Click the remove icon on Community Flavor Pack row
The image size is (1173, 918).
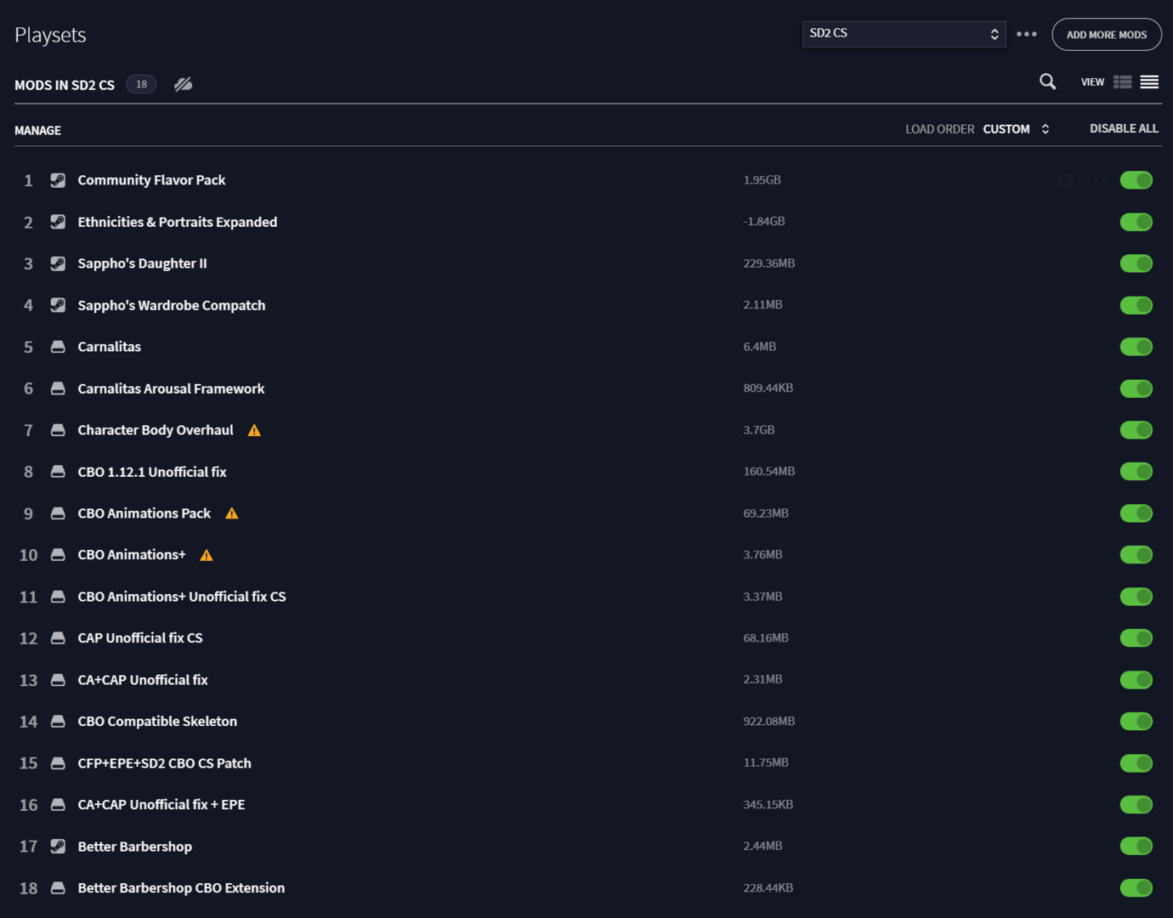pyautogui.click(x=1065, y=180)
